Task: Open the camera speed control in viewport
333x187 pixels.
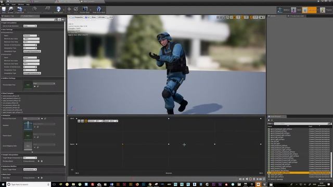Action: click(x=262, y=17)
